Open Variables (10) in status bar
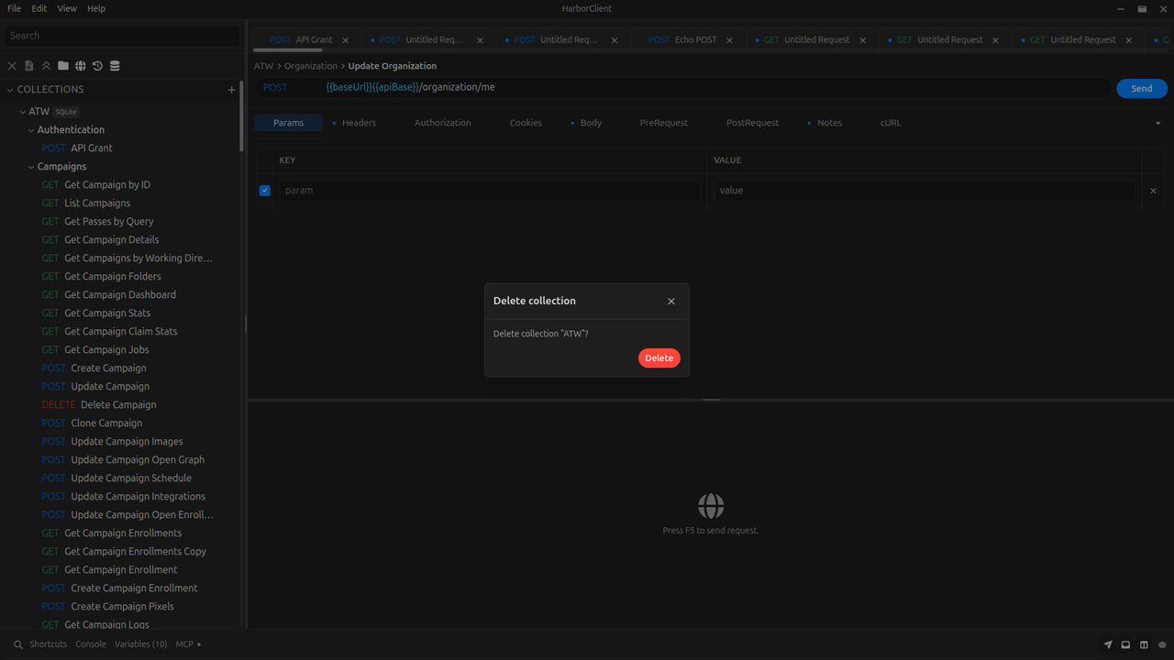The image size is (1174, 660). tap(140, 644)
